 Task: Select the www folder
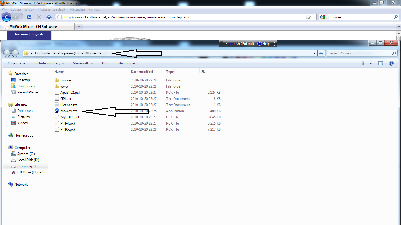click(x=64, y=86)
